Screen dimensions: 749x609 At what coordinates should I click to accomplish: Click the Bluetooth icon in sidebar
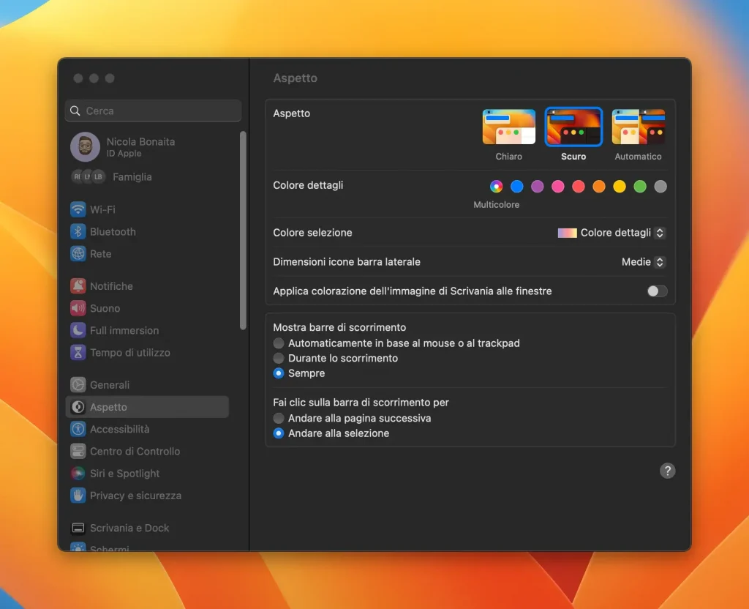(x=78, y=232)
